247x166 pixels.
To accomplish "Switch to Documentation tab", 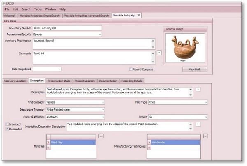I will tap(108, 81).
